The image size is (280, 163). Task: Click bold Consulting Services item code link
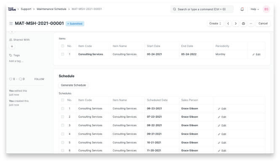click(x=91, y=54)
